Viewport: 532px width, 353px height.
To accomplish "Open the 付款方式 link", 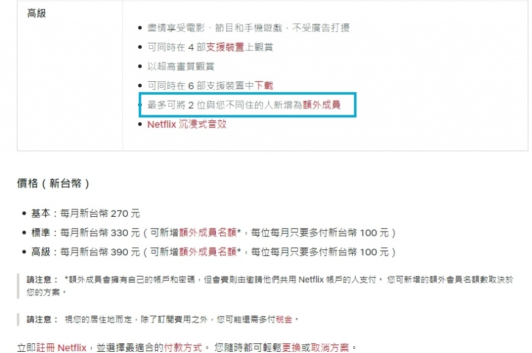I will coord(183,348).
